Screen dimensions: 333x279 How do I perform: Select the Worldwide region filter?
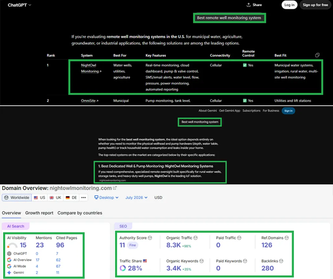tap(17, 197)
